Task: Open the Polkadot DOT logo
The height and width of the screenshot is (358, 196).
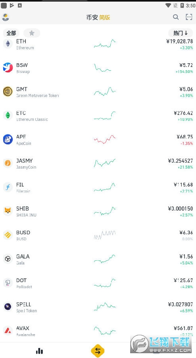Action: (x=8, y=283)
